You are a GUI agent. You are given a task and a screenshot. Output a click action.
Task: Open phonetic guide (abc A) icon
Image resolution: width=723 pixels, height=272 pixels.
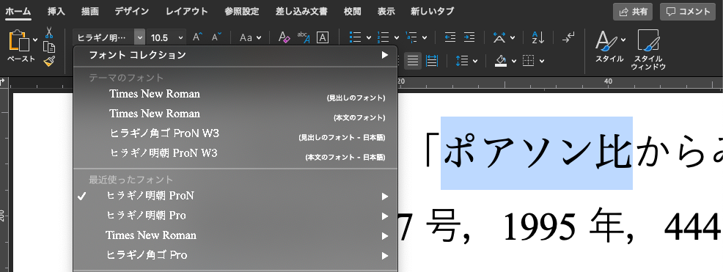304,37
